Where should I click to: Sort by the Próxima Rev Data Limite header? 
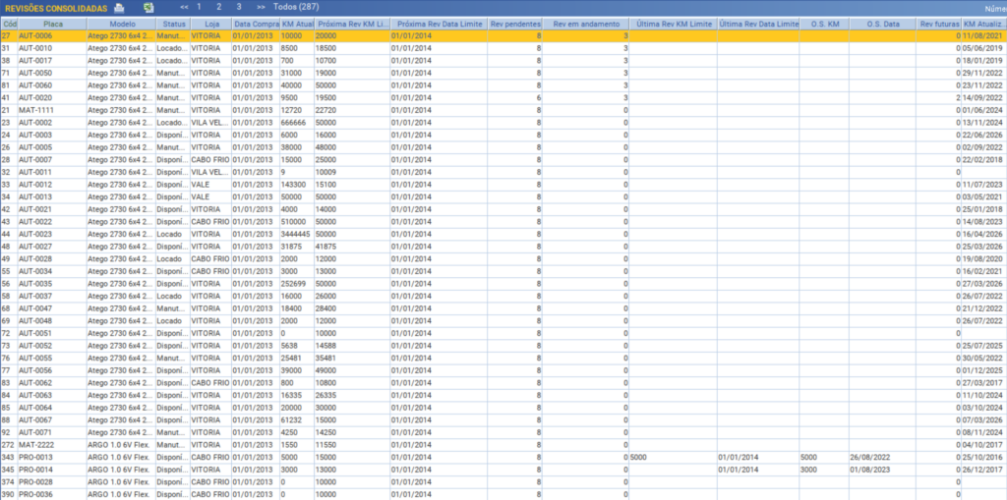pos(439,24)
